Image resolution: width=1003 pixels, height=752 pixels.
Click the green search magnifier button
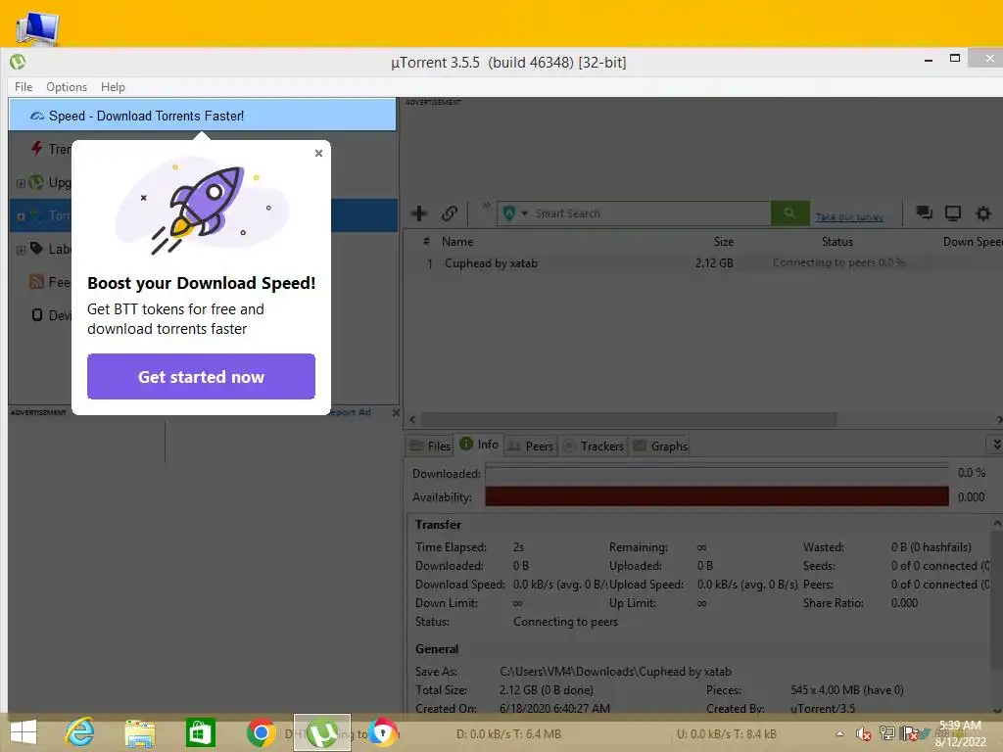790,212
